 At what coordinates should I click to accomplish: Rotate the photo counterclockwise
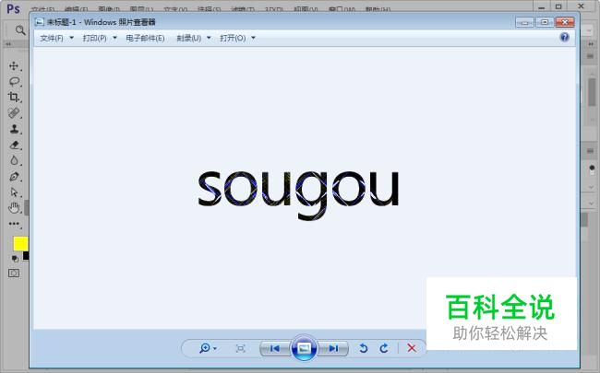click(x=363, y=348)
